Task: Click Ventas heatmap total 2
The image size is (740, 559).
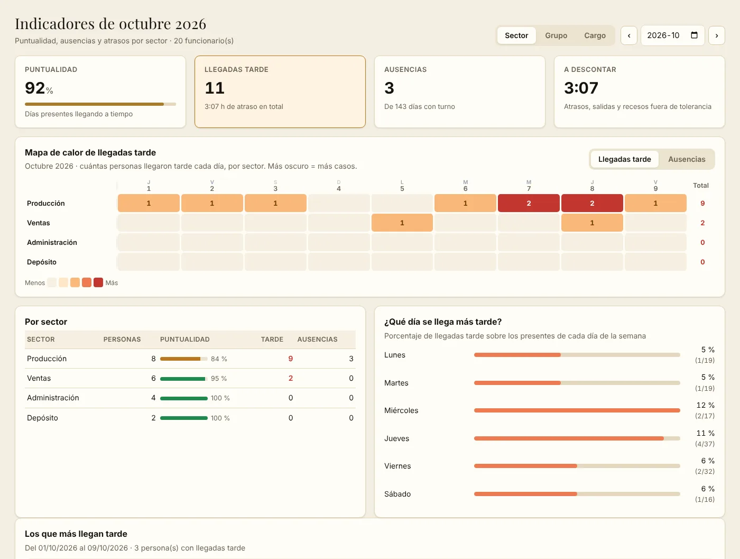Action: [702, 223]
